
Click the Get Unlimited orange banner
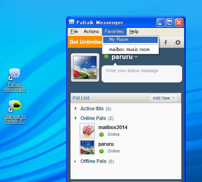coord(85,42)
